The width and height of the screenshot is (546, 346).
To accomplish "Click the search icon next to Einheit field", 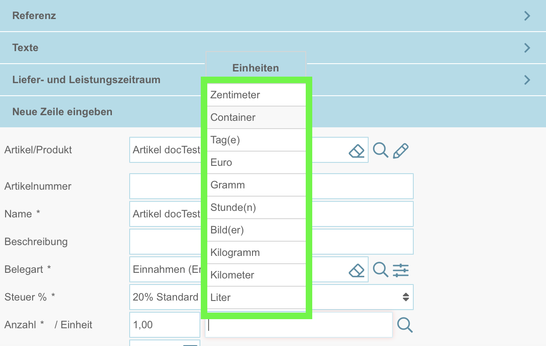I will pyautogui.click(x=405, y=325).
